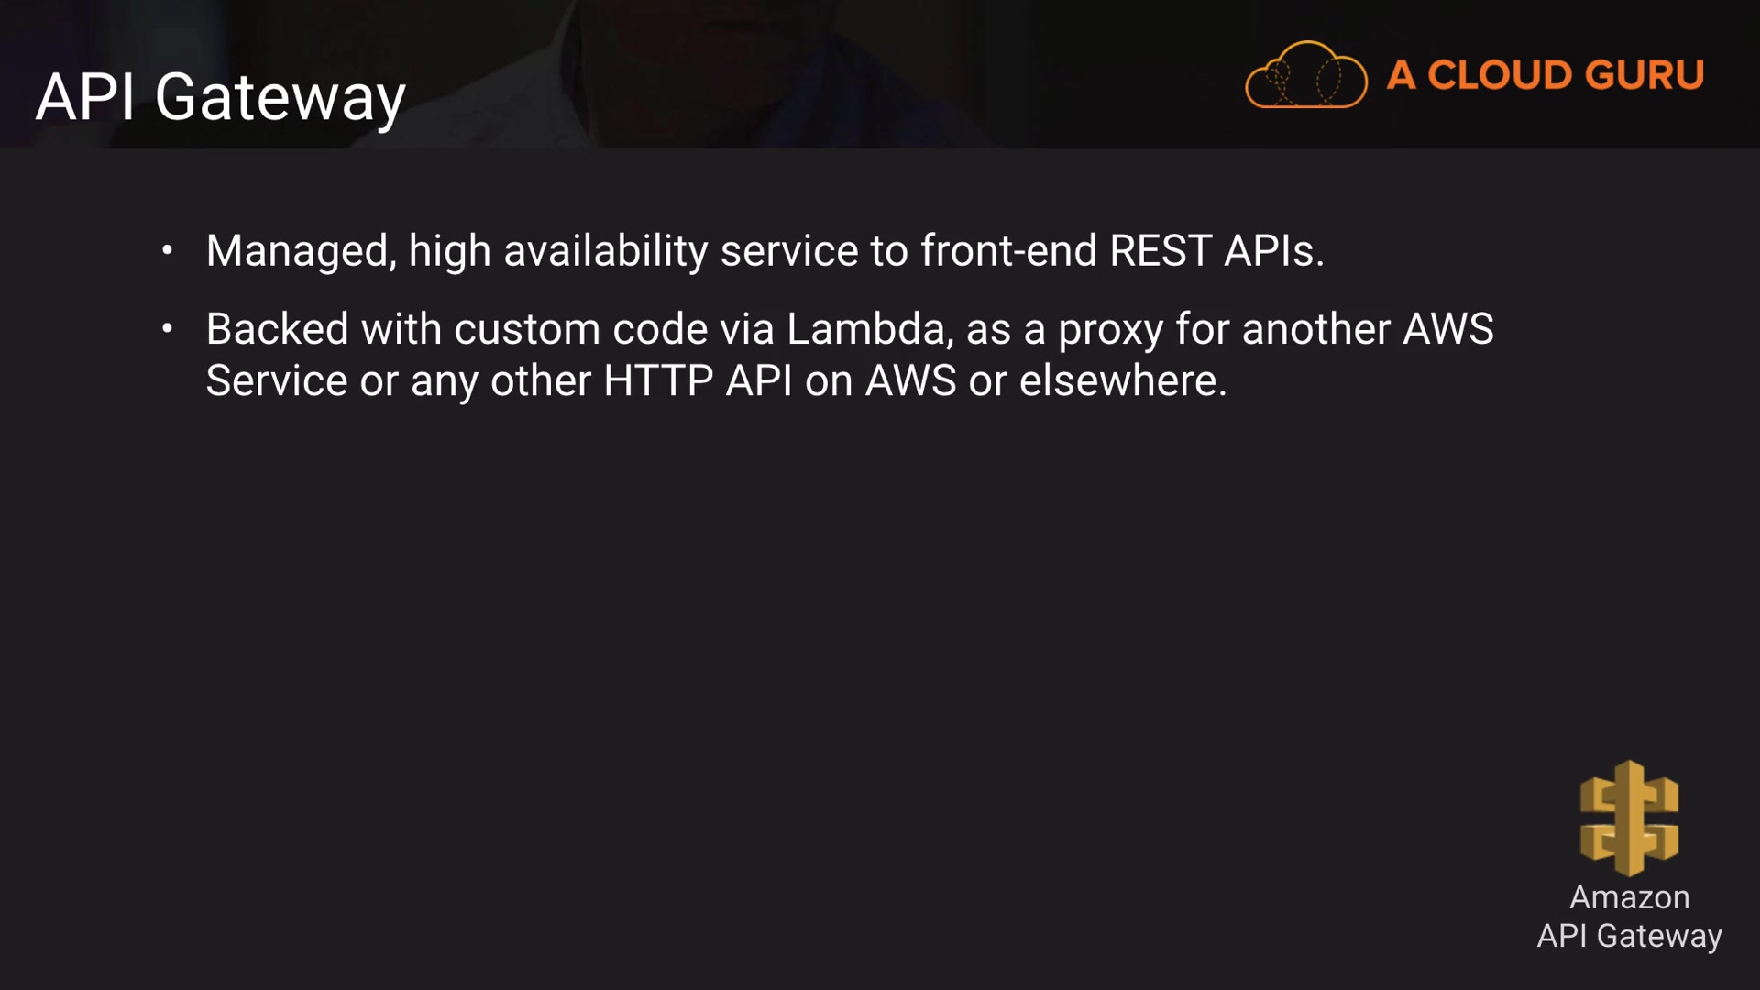
Task: Click REST APIs in the first bullet
Action: [x=1215, y=251]
